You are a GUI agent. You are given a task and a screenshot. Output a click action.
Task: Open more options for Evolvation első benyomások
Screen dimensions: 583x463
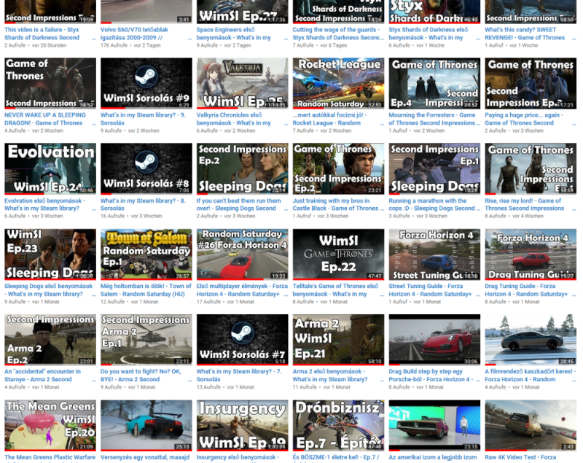click(93, 209)
